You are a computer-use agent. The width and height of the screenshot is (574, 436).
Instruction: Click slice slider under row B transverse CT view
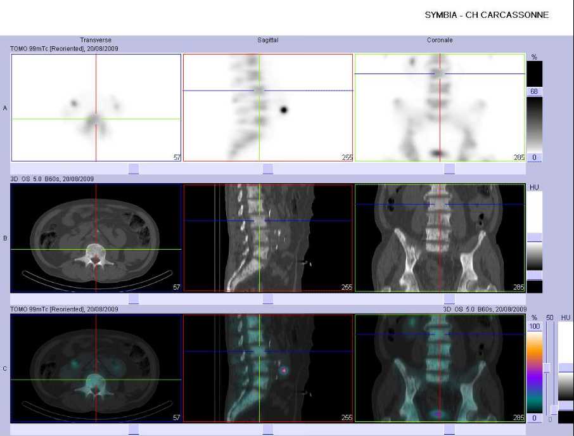click(x=134, y=299)
